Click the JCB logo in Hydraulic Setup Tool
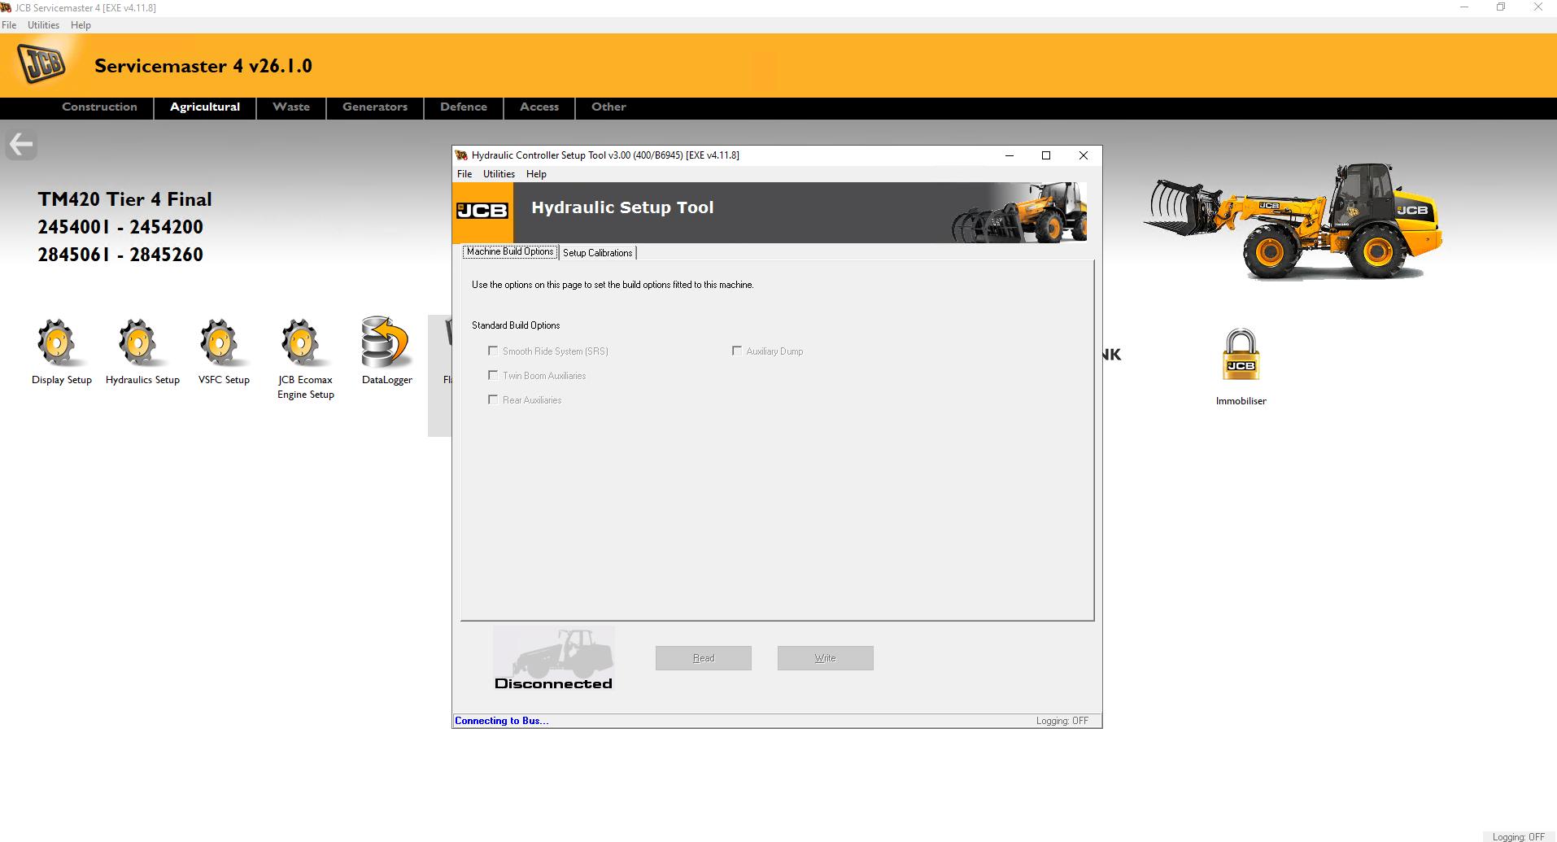The width and height of the screenshot is (1557, 842). (482, 212)
